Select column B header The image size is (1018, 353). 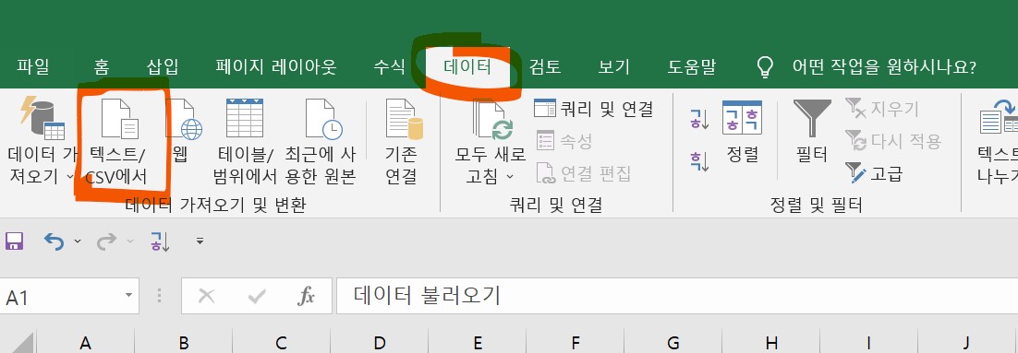(x=184, y=341)
